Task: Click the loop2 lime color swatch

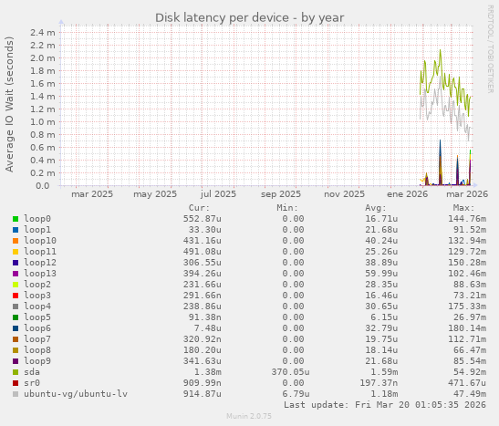Action: tap(16, 285)
